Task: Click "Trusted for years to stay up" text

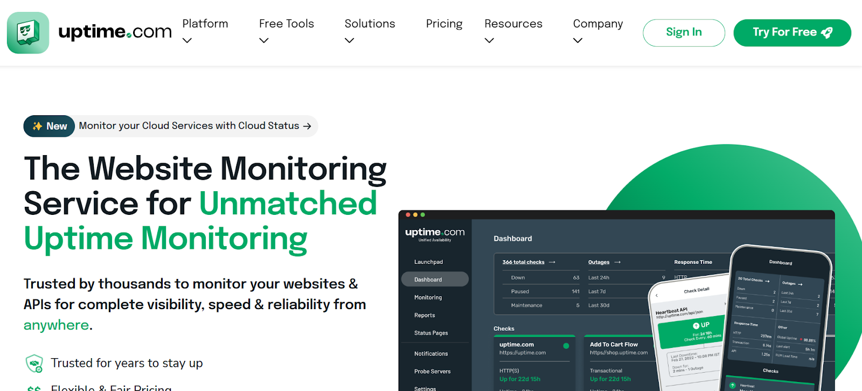Action: click(127, 363)
